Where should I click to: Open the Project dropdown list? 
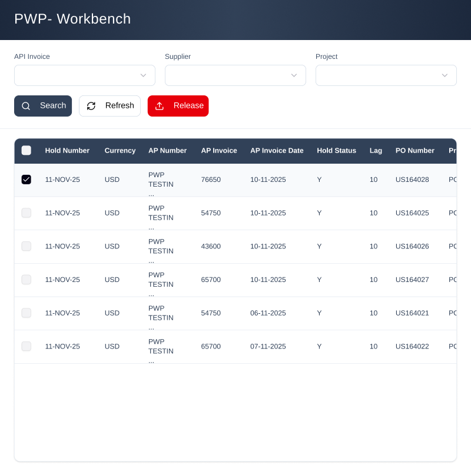click(x=386, y=75)
